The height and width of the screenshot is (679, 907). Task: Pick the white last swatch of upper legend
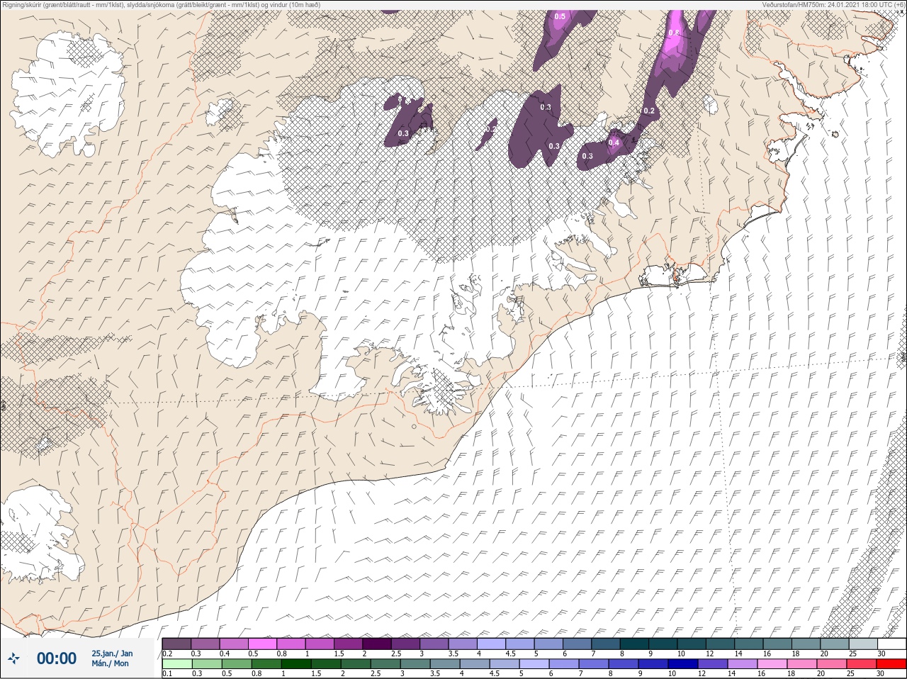pyautogui.click(x=891, y=644)
